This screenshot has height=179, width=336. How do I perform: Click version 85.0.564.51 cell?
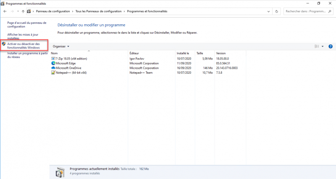[223, 63]
